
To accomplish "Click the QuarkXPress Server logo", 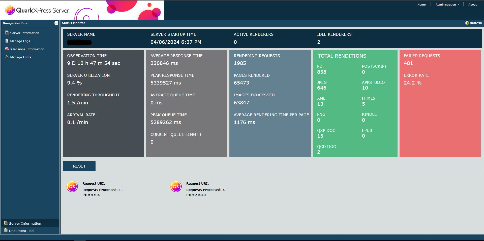I will pos(37,10).
